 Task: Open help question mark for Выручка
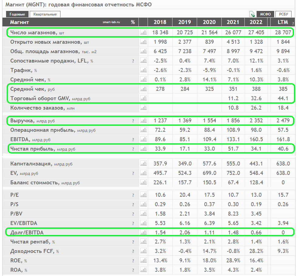click(x=133, y=121)
